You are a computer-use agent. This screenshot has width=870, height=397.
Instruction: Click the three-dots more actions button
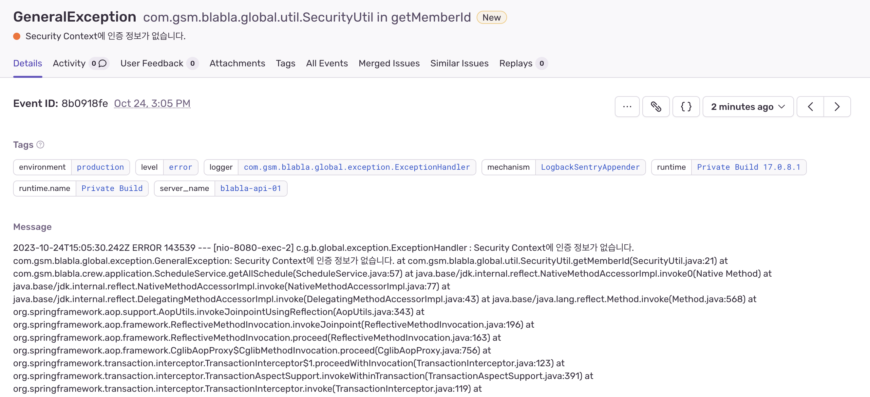pos(627,107)
